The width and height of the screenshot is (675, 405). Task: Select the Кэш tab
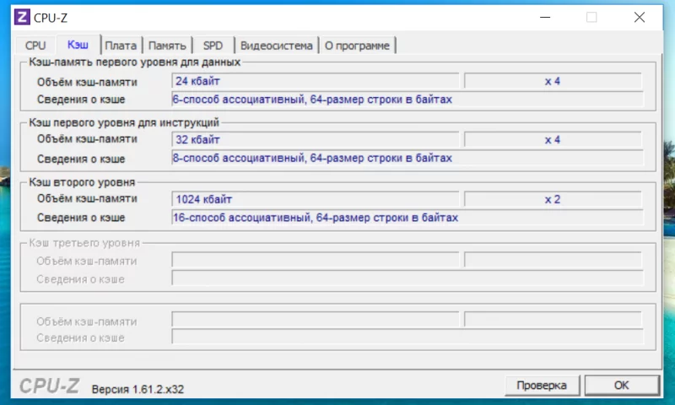coord(78,45)
